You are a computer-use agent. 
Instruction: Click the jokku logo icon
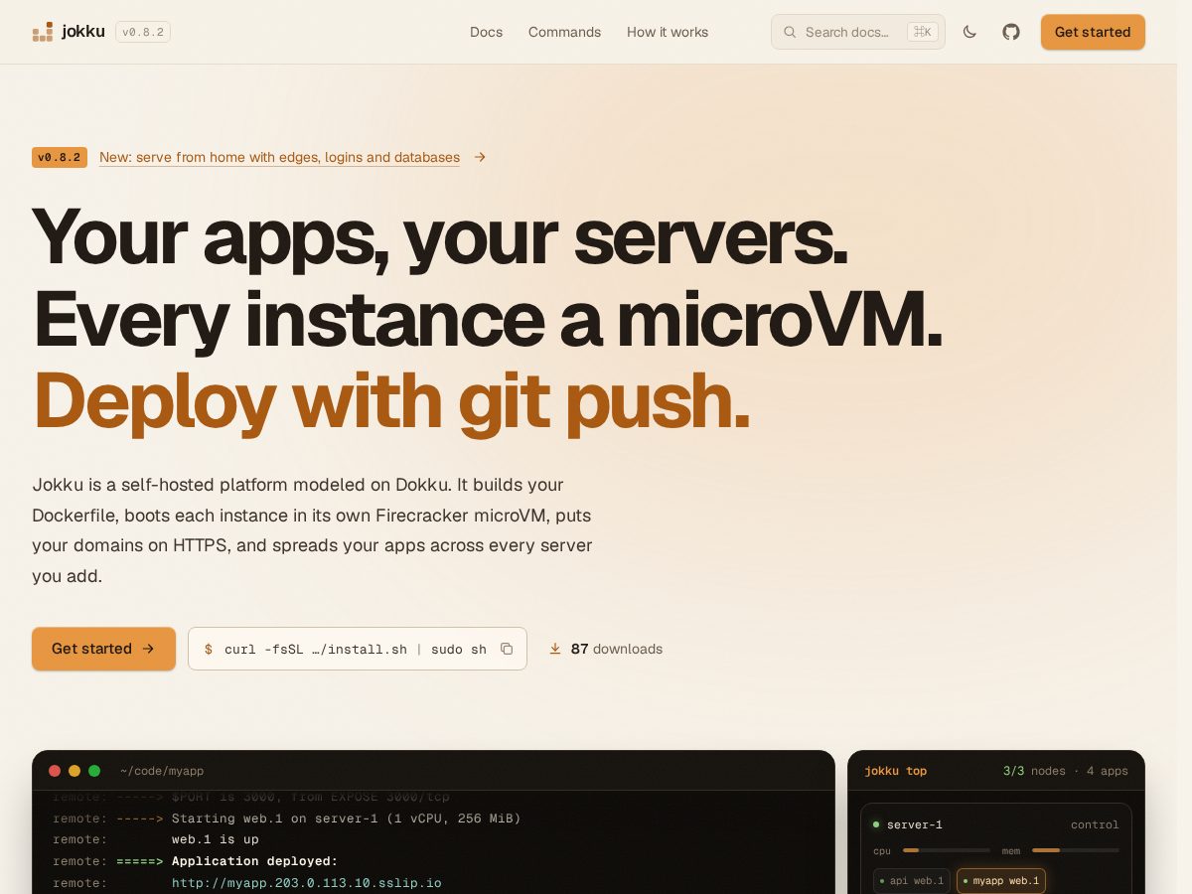pos(43,32)
